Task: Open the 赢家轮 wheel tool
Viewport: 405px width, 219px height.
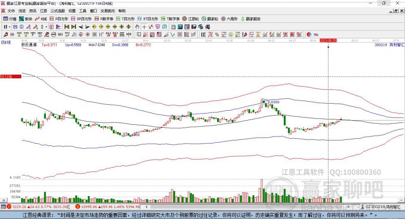Action: [210, 19]
